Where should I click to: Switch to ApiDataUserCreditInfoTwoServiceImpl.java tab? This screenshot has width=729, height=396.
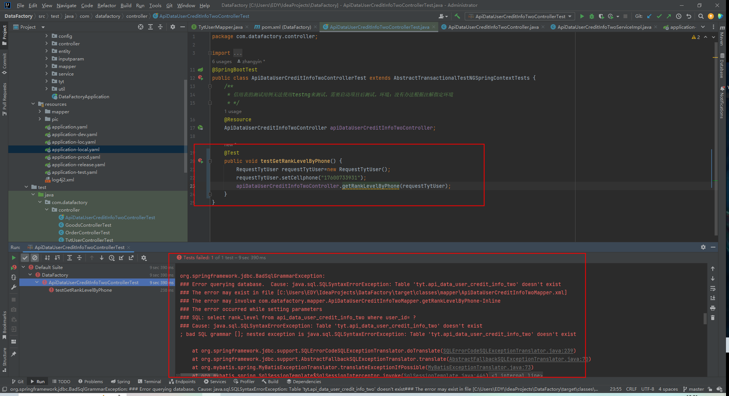click(604, 27)
